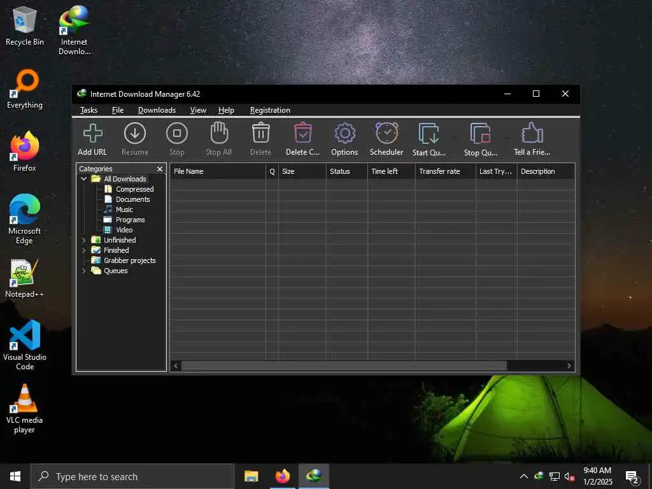Select the VLC media player desktop shortcut
Image resolution: width=652 pixels, height=489 pixels.
click(x=25, y=409)
